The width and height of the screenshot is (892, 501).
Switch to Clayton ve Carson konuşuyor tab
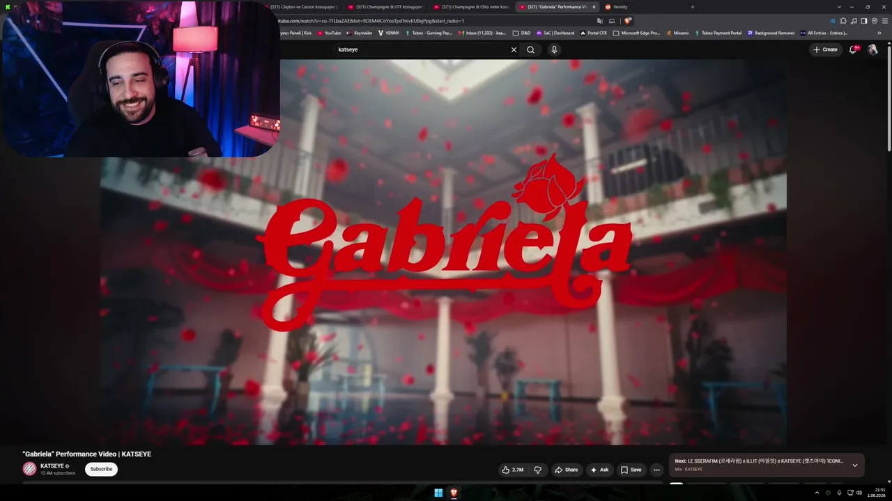(303, 7)
